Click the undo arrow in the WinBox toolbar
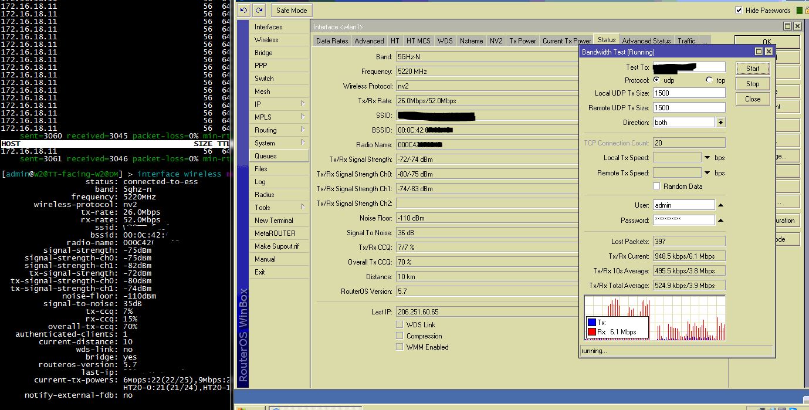The image size is (809, 410). [x=243, y=10]
